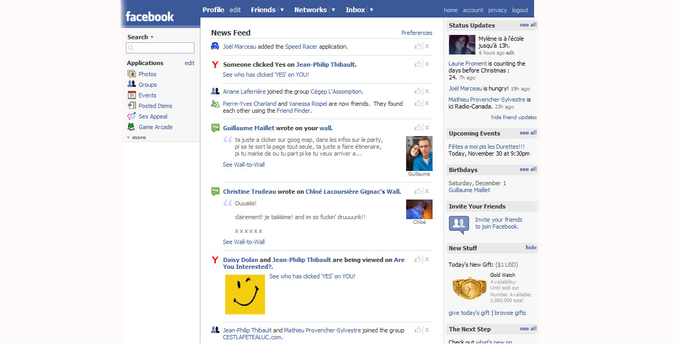Click the Gold Watch gift image
The width and height of the screenshot is (679, 344).
coord(469,288)
